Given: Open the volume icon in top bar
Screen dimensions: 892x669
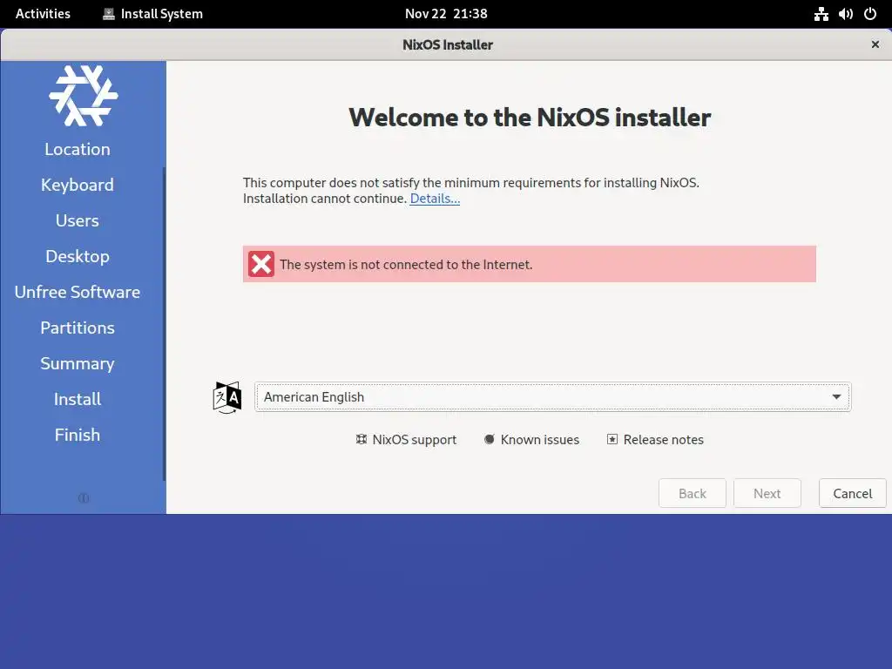Looking at the screenshot, I should click(x=845, y=14).
